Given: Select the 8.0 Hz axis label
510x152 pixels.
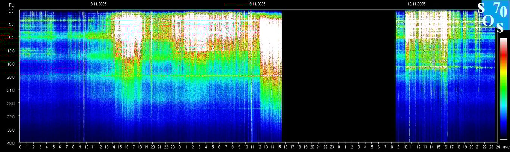Looking at the screenshot, I should 11,38.
